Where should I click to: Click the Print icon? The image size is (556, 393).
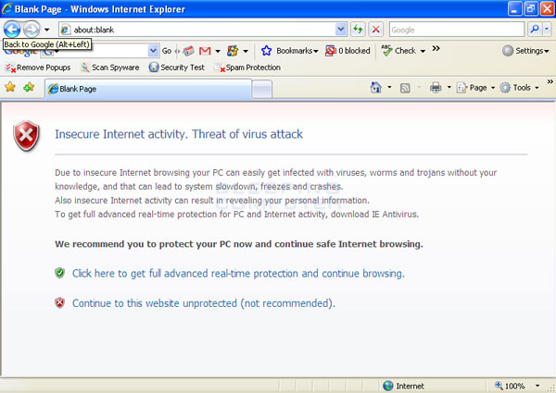coord(436,88)
